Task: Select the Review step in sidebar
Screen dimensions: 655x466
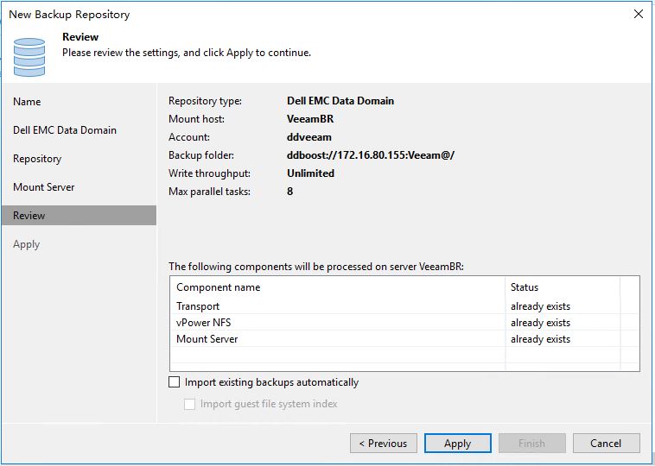Action: click(x=79, y=215)
